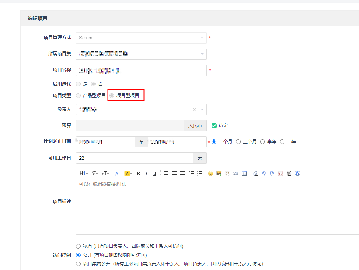The image size is (359, 270).
Task: Clear formatting with eraser icon
Action: point(255,174)
